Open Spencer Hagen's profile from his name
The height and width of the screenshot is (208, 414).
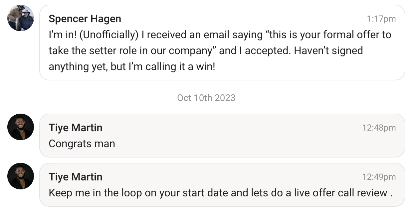[x=85, y=19]
